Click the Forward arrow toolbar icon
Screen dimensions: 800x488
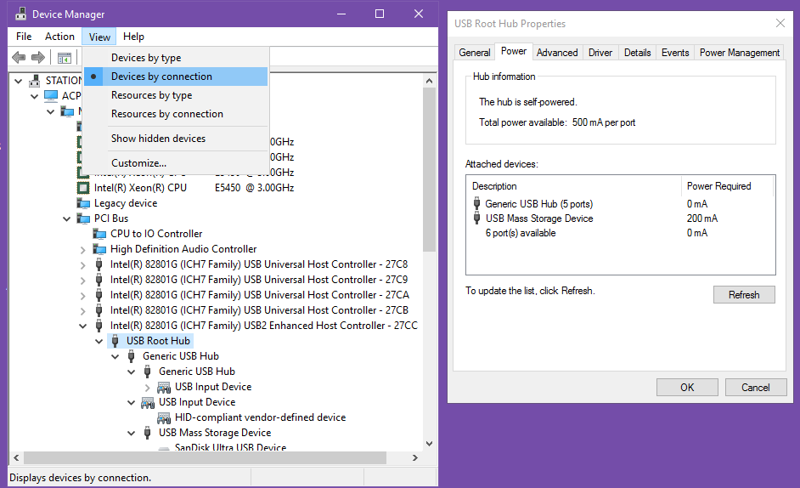tap(37, 57)
